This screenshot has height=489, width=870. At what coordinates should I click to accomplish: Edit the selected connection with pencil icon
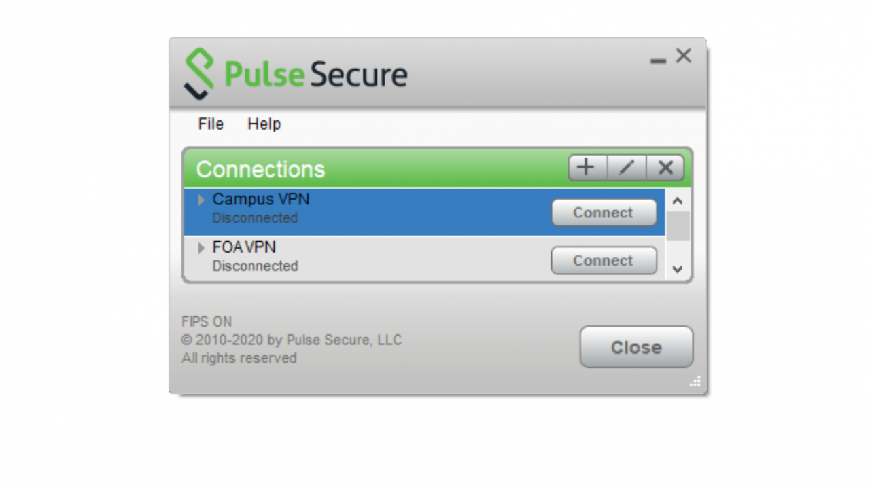(x=627, y=168)
